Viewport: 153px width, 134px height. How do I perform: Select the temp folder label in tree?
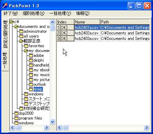[38, 89]
